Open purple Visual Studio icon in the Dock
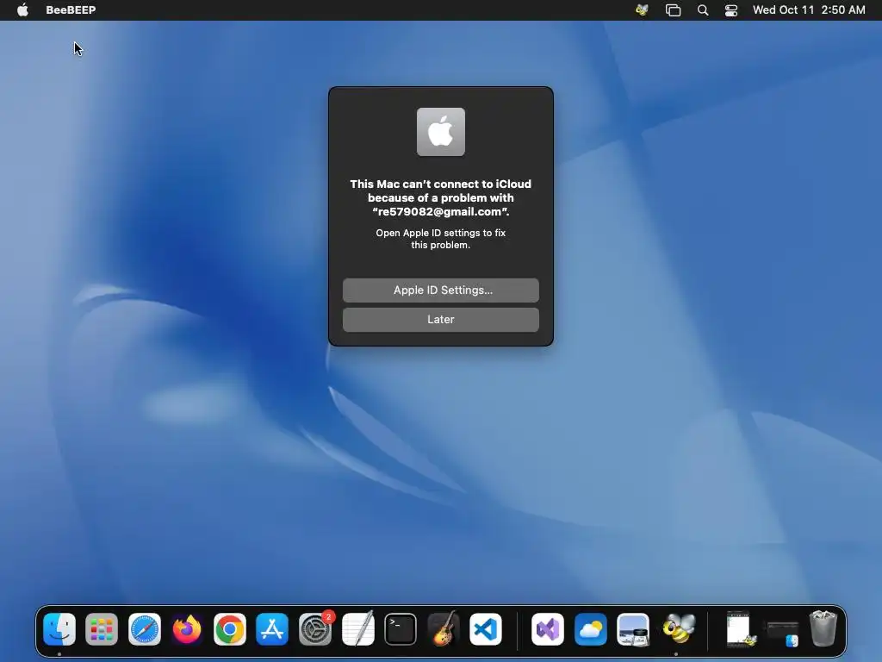Image resolution: width=882 pixels, height=662 pixels. [547, 628]
